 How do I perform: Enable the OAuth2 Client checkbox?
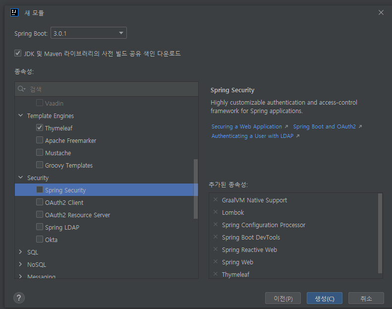tap(40, 202)
